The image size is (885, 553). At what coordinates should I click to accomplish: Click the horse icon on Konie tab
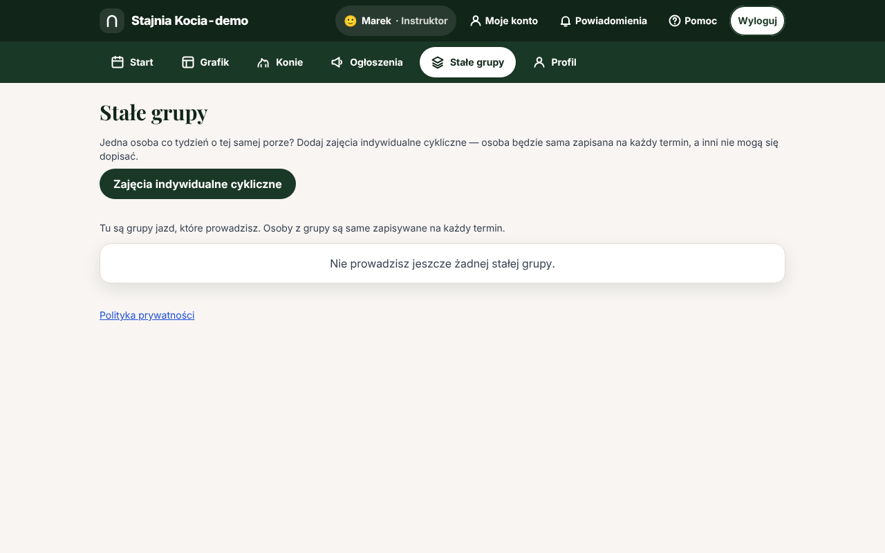263,62
